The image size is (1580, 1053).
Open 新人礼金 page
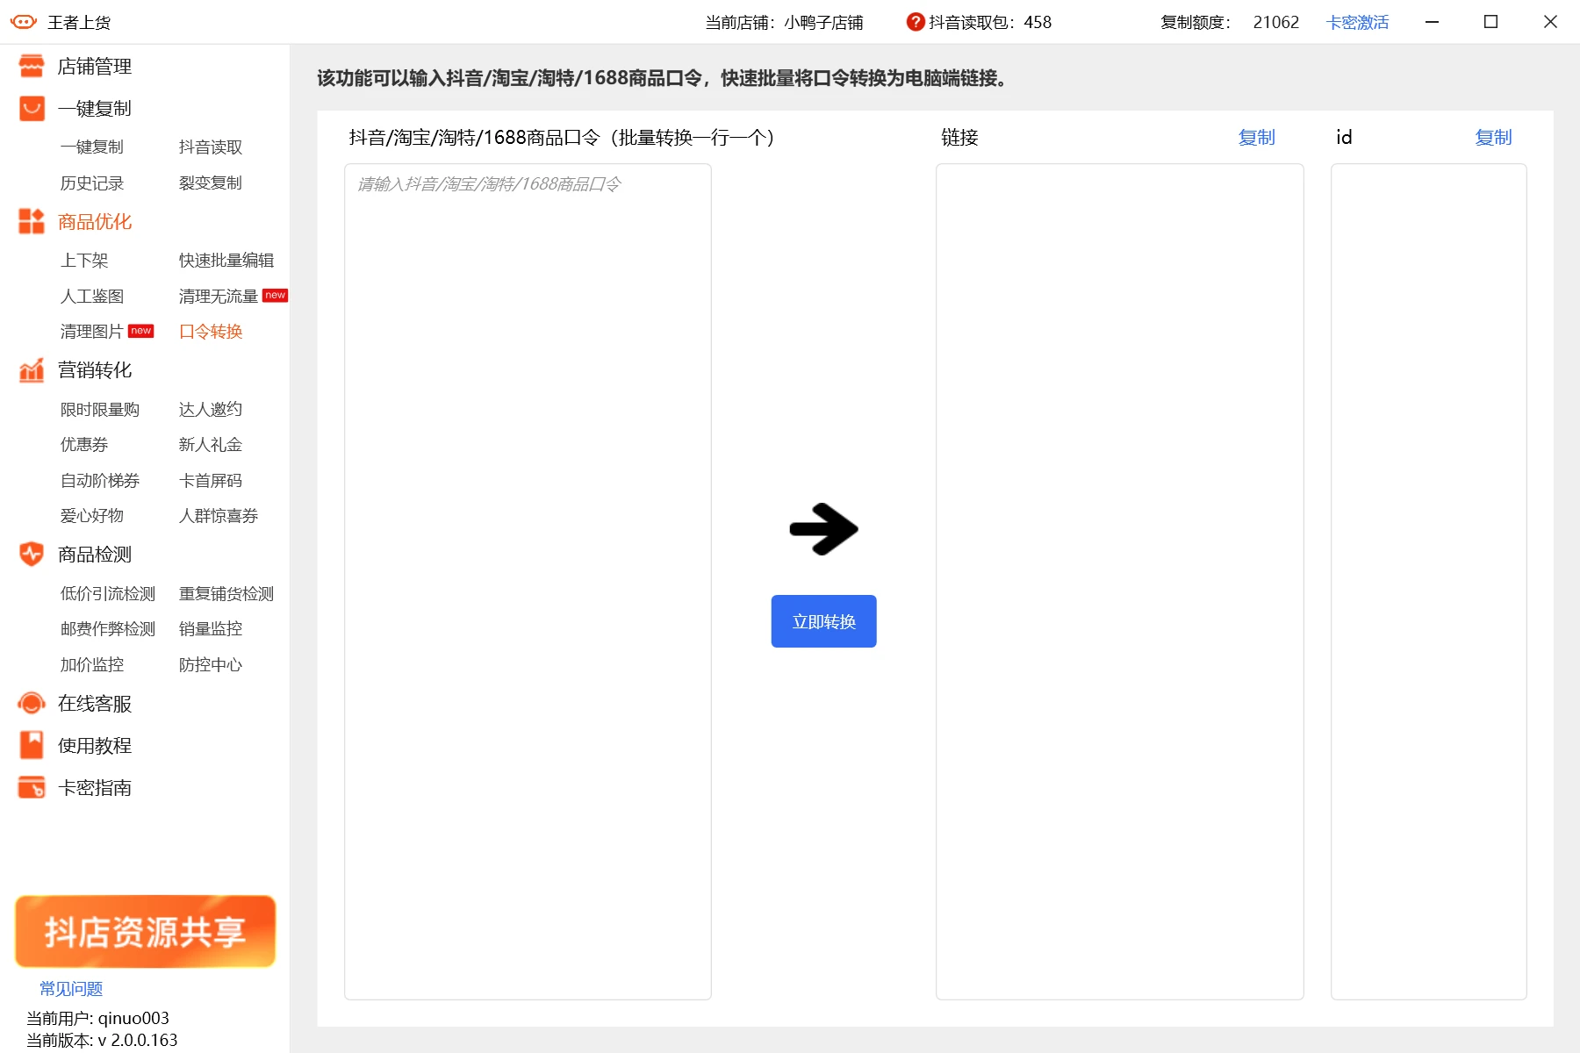[211, 445]
